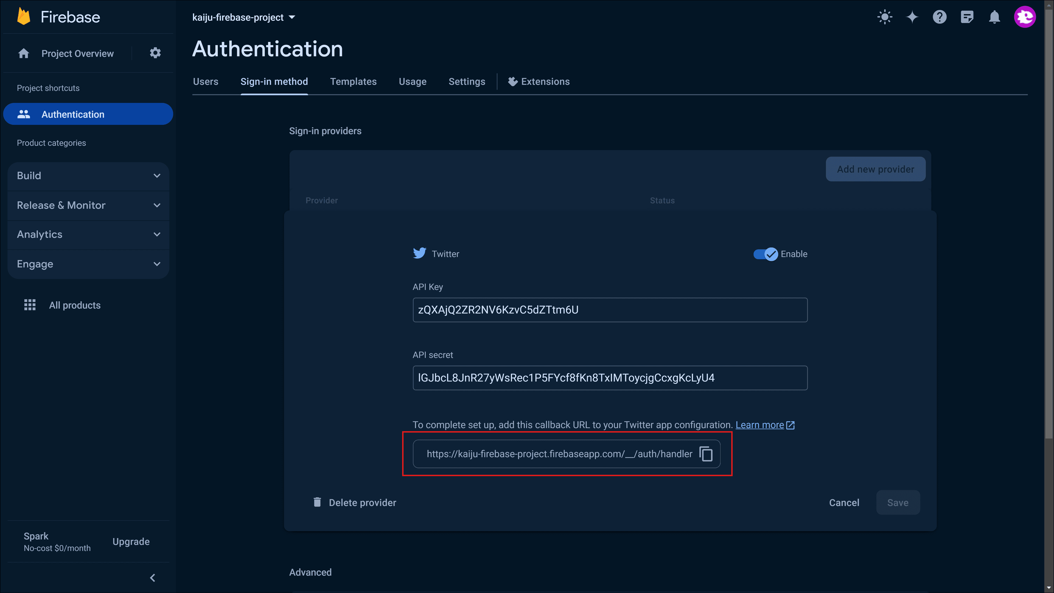Screen dimensions: 1054x593
Task: Click the Extensions puzzle icon
Action: 513,81
